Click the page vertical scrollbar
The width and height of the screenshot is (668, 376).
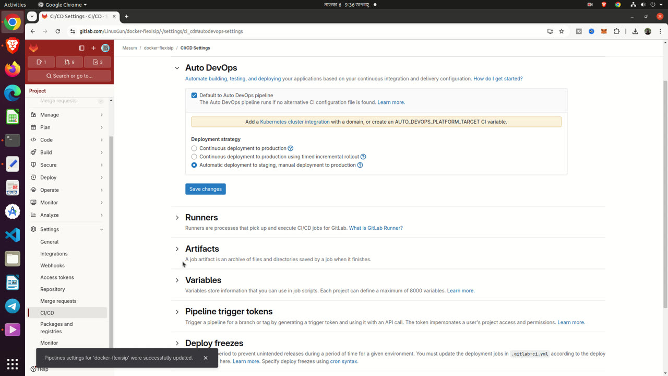[665, 193]
